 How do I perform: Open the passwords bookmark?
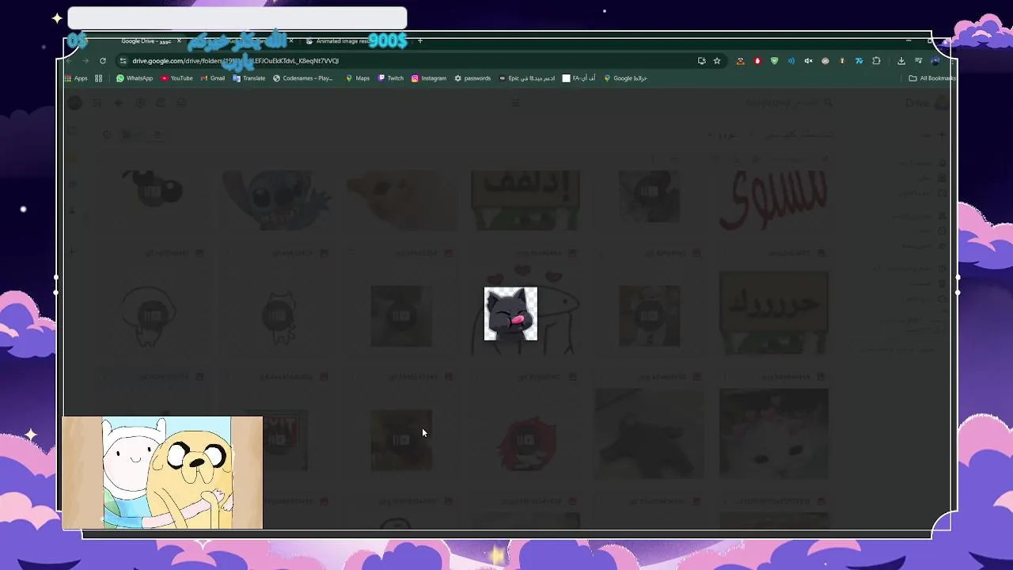[x=472, y=78]
